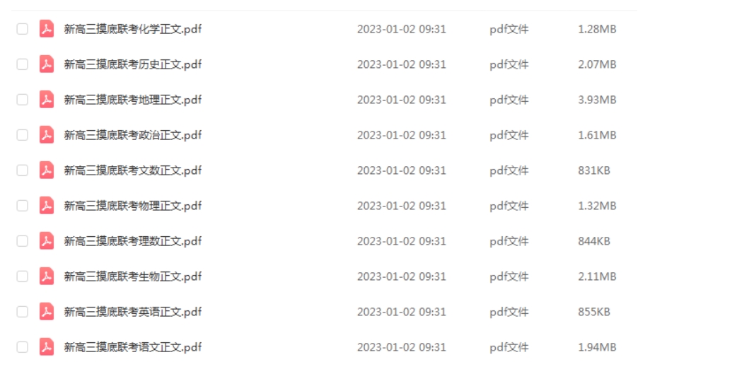This screenshot has width=737, height=374.
Task: Click the PDF icon for 历史正文 file
Action: (x=47, y=64)
